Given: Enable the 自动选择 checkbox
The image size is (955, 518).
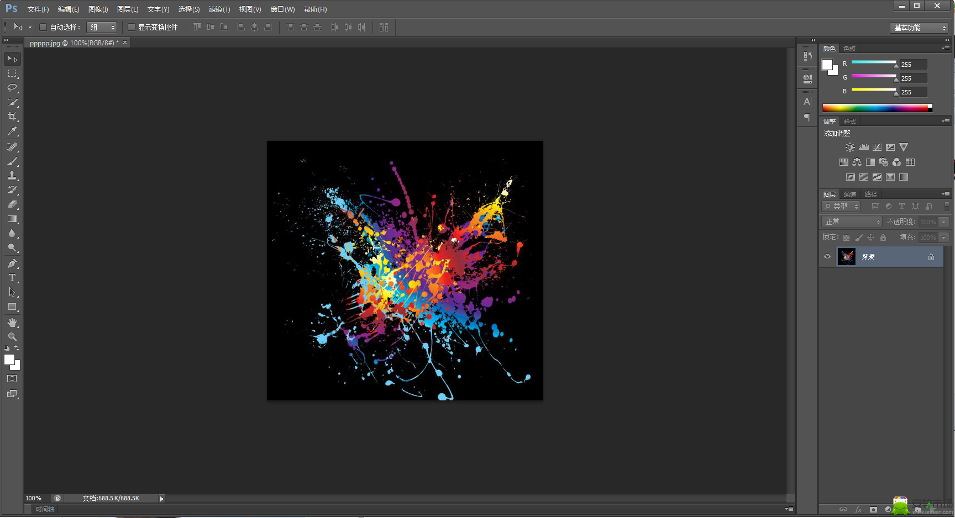Looking at the screenshot, I should coord(43,27).
